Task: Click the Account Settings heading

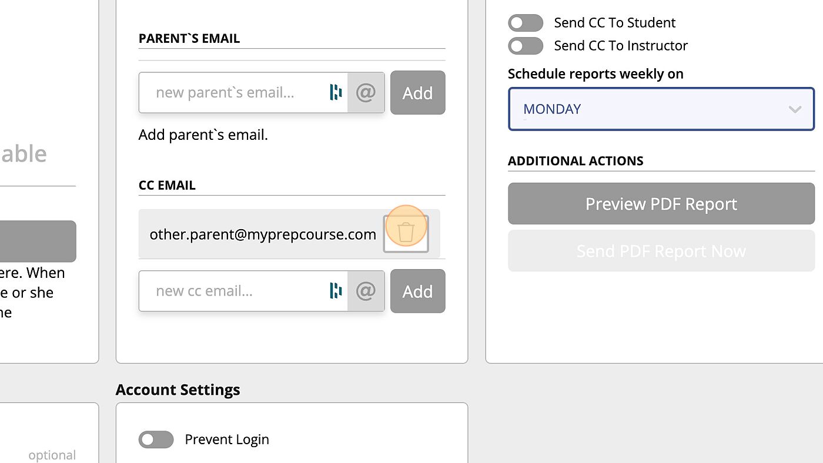Action: point(178,390)
